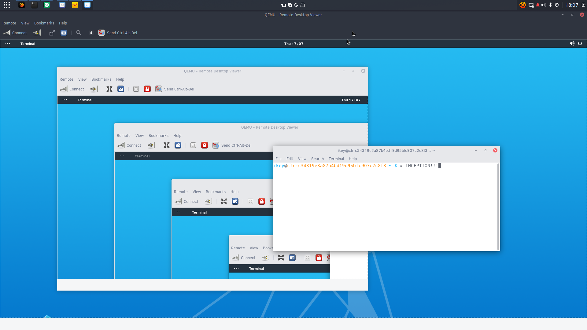Open the applications grid menu in the top panel
The height and width of the screenshot is (330, 587).
[x=7, y=5]
